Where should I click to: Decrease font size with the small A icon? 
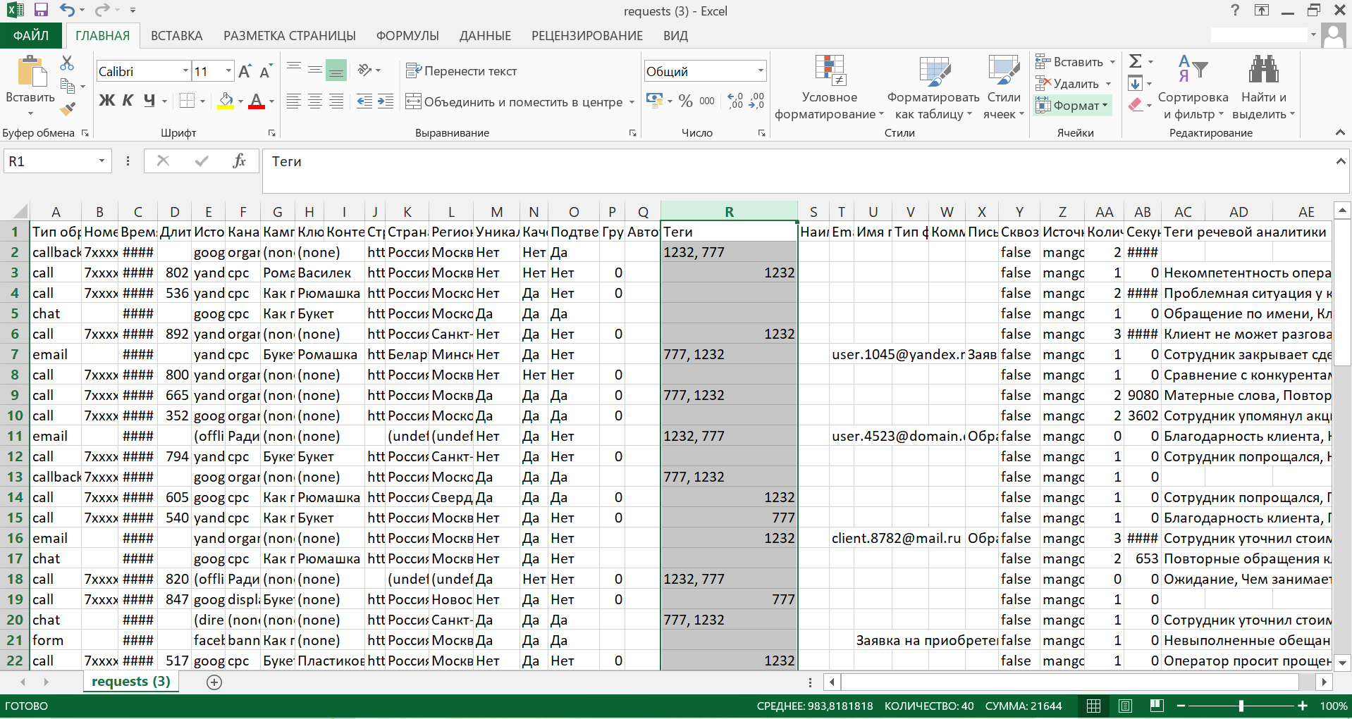266,71
